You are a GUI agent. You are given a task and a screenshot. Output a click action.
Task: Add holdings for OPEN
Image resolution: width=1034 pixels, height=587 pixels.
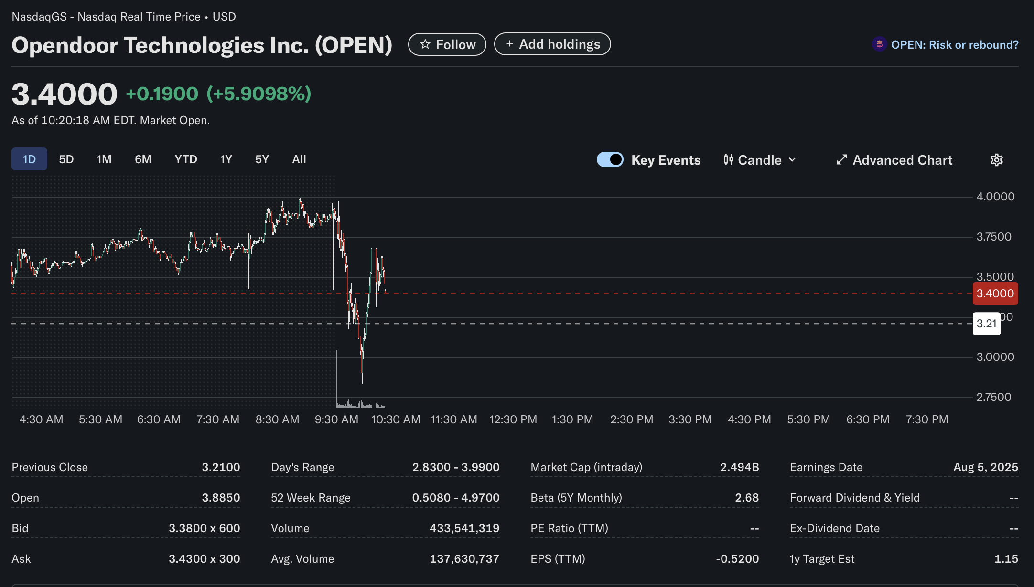click(552, 44)
